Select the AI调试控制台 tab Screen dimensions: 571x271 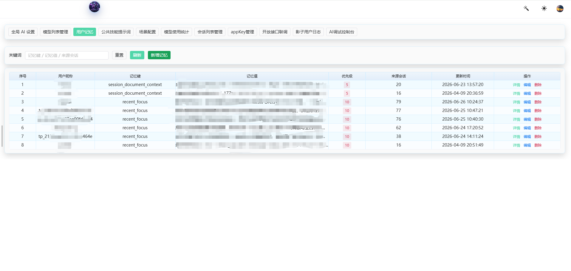pyautogui.click(x=342, y=32)
